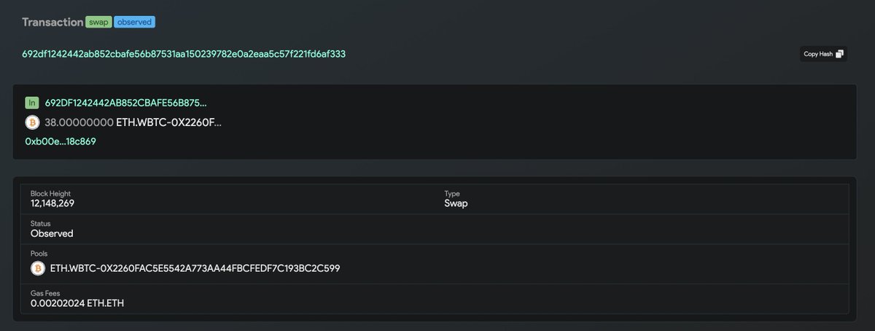Click the blue observed tag
875x331 pixels.
(x=134, y=22)
